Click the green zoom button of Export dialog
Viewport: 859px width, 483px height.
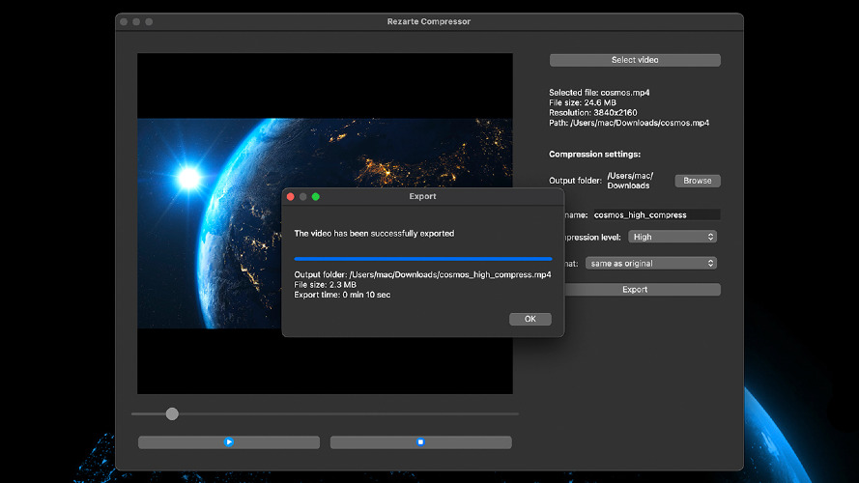(316, 197)
